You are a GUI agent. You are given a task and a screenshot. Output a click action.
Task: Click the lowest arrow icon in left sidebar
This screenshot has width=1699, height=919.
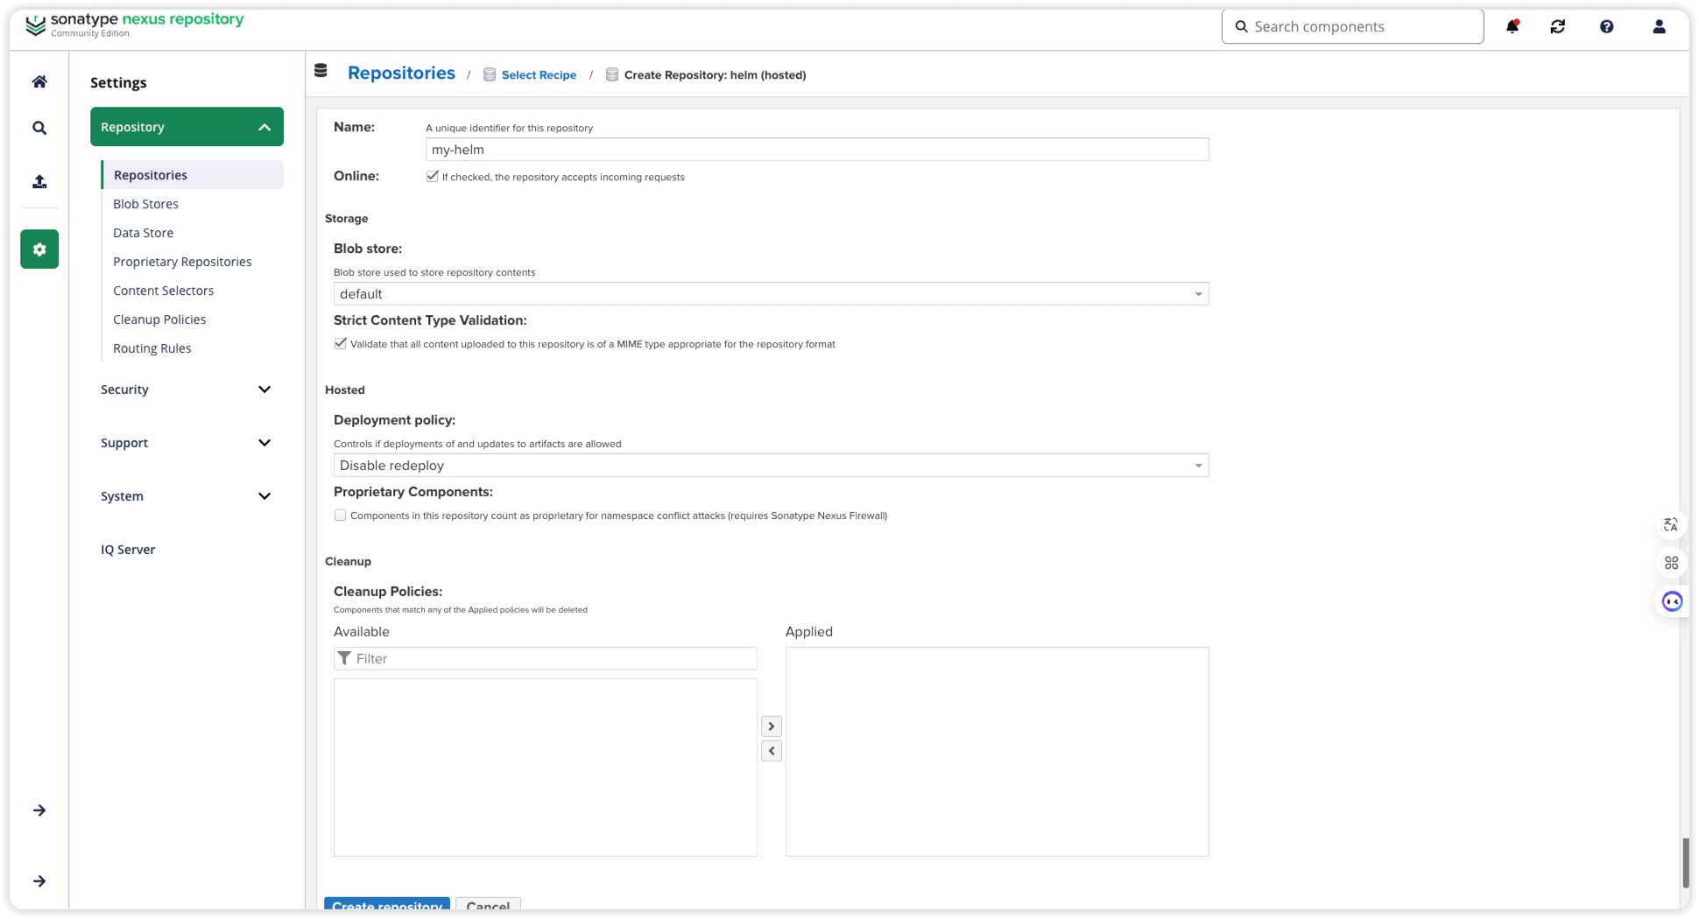point(39,881)
